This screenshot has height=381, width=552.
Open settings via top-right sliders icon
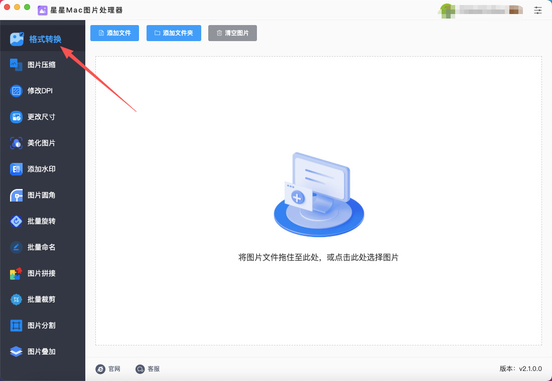click(537, 10)
